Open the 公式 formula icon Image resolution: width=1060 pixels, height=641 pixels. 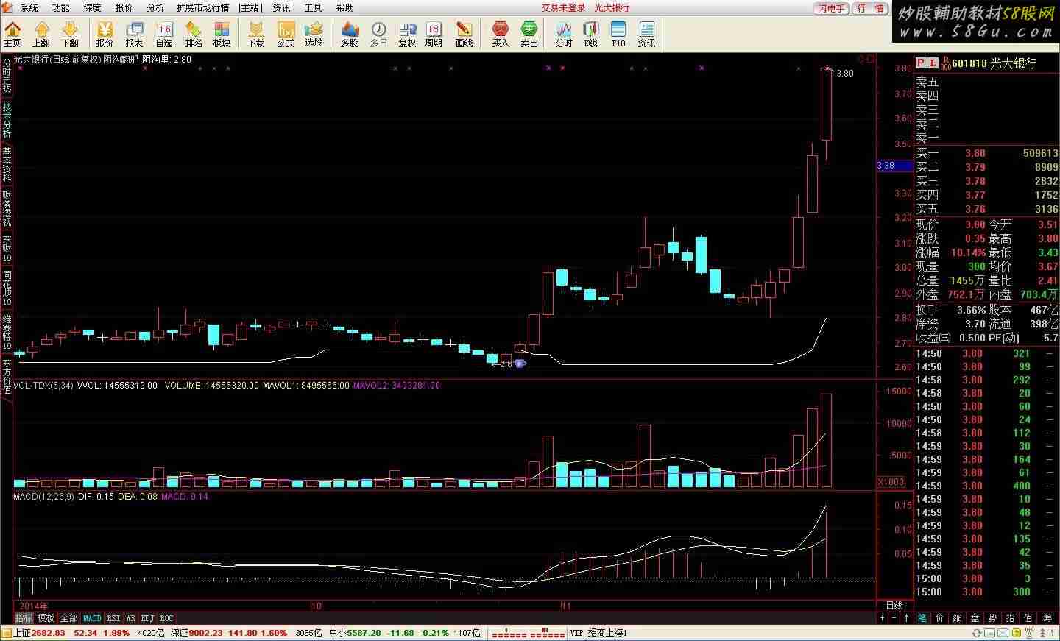(286, 34)
